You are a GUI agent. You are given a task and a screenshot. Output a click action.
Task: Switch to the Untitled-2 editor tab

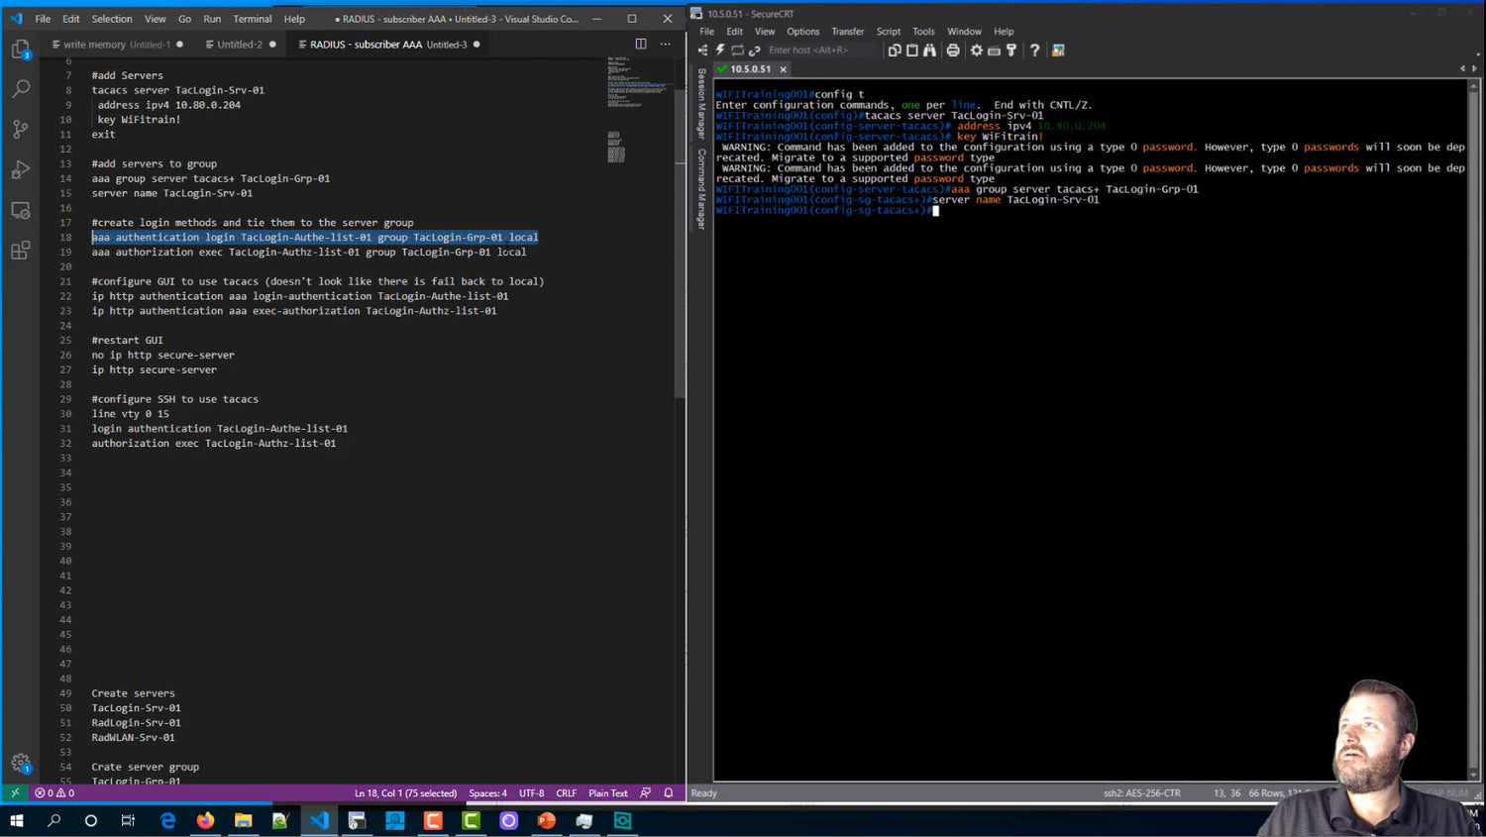(x=240, y=44)
